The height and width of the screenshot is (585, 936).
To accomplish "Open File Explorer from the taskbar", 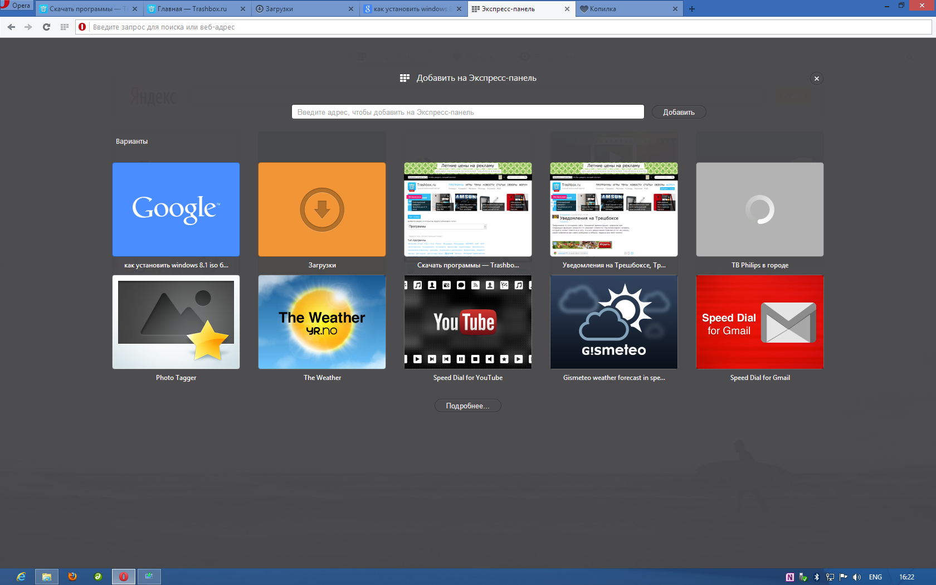I will tap(46, 577).
